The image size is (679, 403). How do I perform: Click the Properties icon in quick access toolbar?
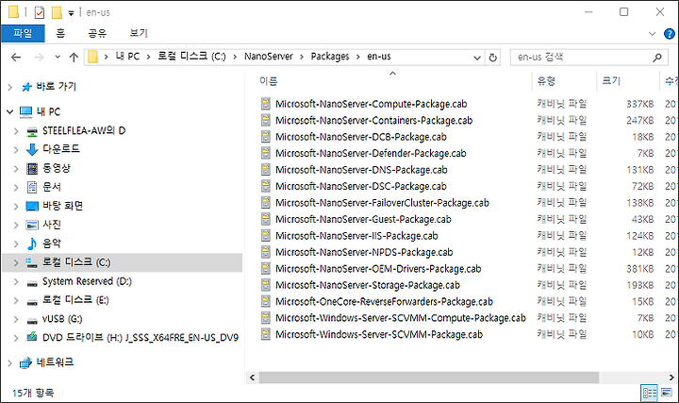point(40,12)
